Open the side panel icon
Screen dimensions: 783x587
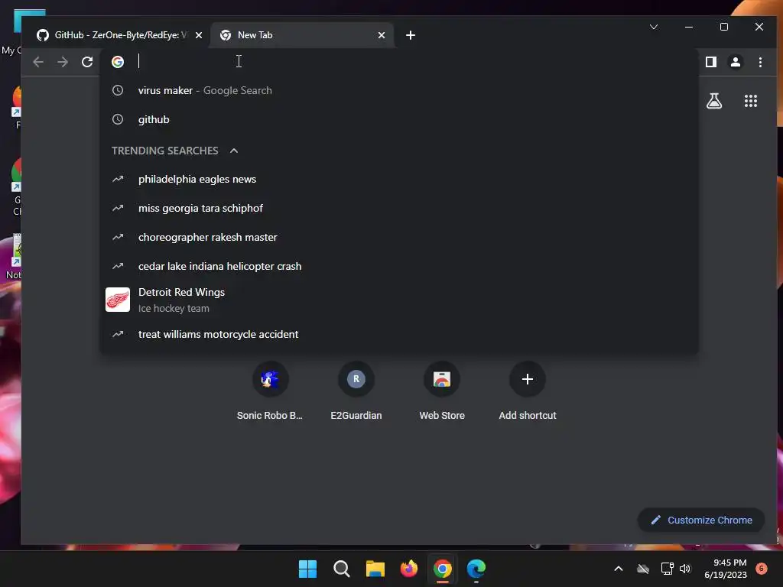point(711,62)
